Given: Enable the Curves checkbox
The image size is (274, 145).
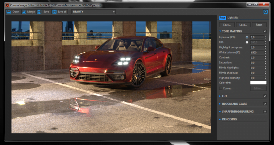Looking at the screenshot, I should pos(220,88).
